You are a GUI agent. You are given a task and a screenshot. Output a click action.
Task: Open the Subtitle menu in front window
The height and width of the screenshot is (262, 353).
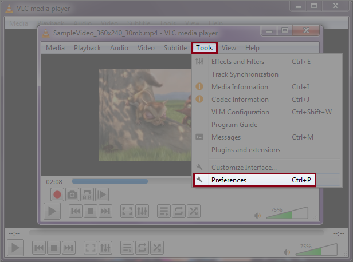point(175,48)
